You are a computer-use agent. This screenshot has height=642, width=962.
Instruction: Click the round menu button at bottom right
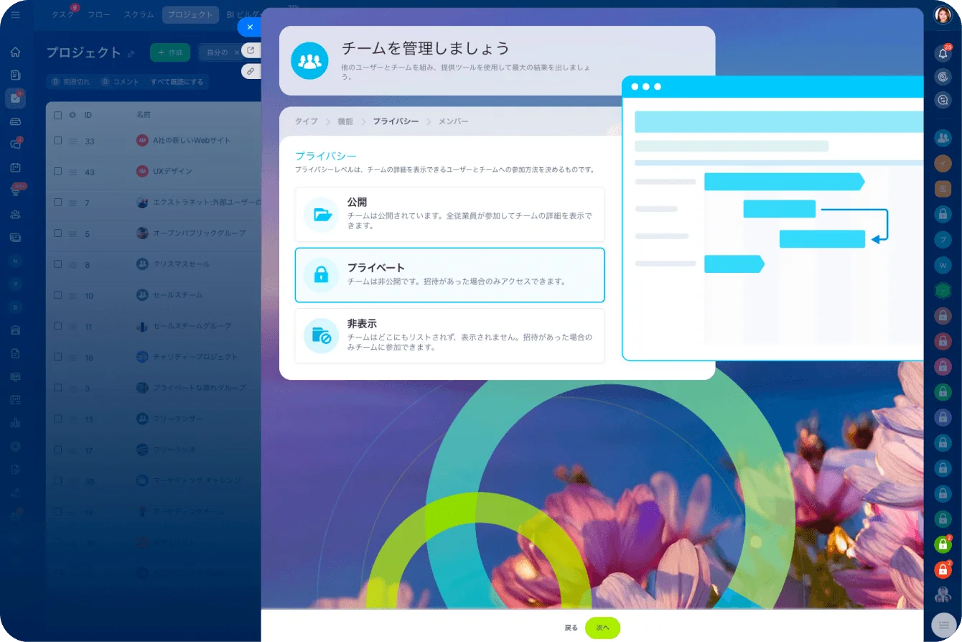(944, 625)
